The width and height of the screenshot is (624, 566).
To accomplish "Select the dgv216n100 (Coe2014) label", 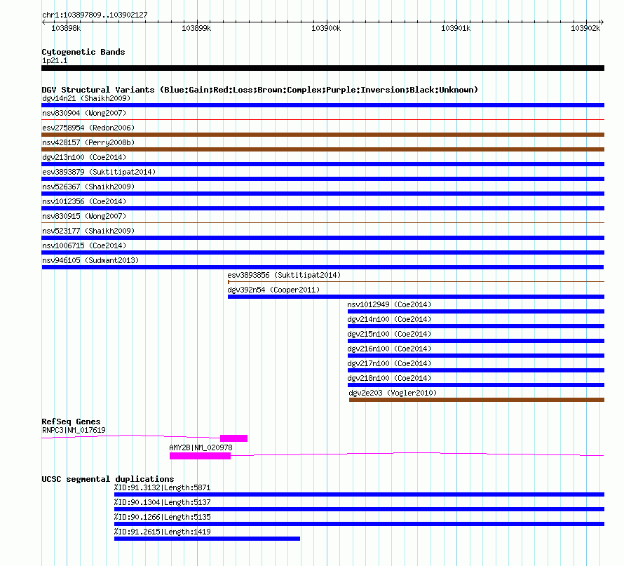I will (x=389, y=349).
